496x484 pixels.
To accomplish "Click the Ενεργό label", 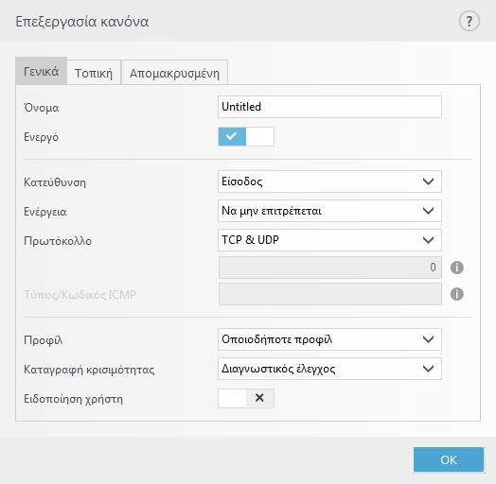I will tap(41, 137).
